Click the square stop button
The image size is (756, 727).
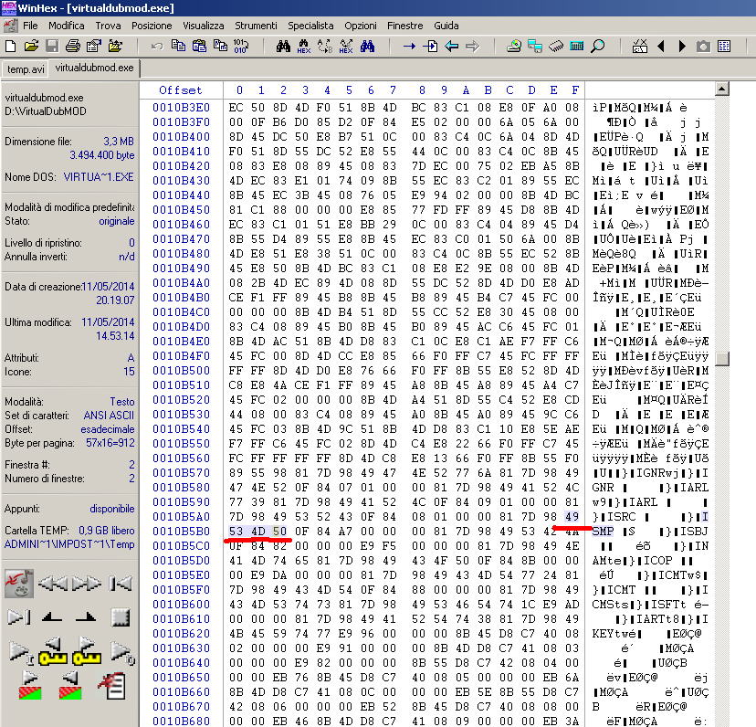pos(121,617)
